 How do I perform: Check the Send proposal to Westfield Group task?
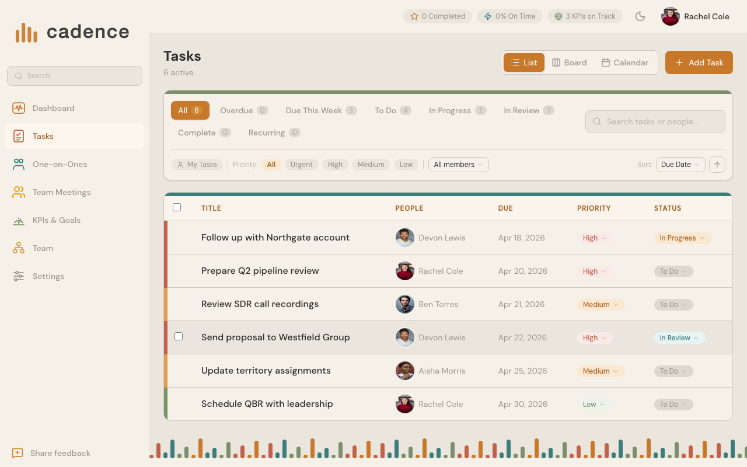tap(179, 336)
